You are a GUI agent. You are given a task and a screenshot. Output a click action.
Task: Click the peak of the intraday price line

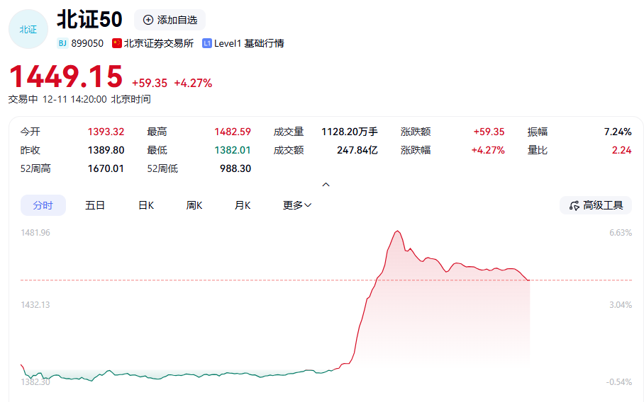coord(398,231)
